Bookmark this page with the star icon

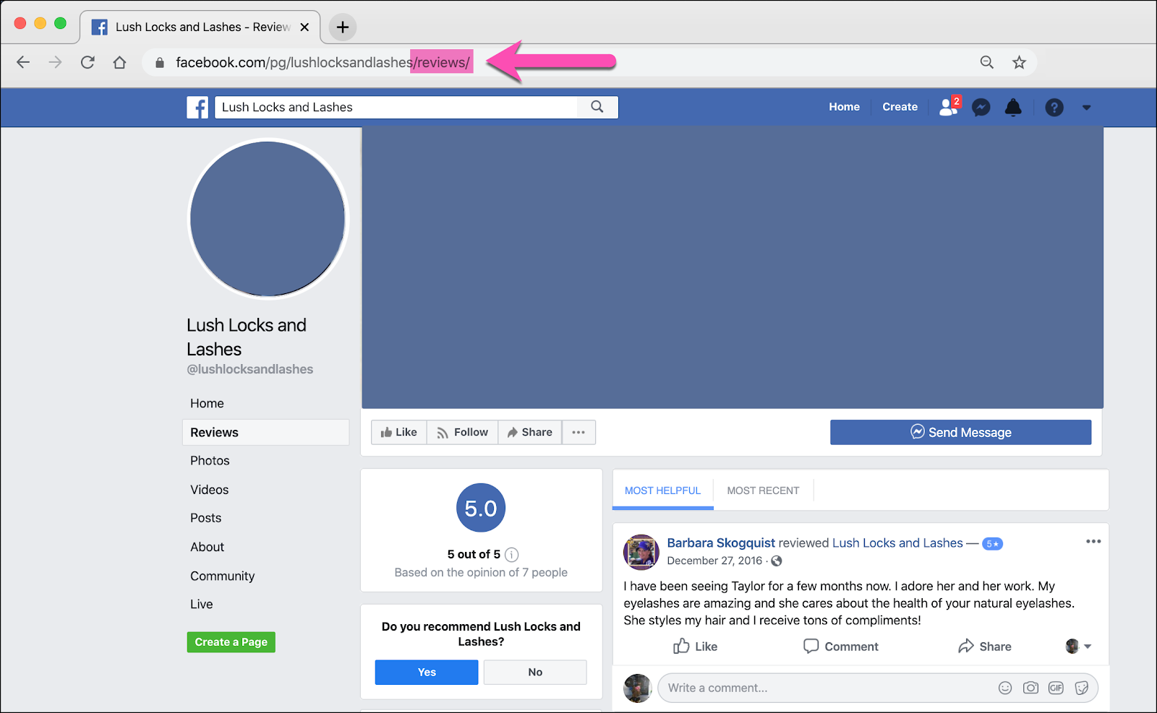click(x=1019, y=62)
